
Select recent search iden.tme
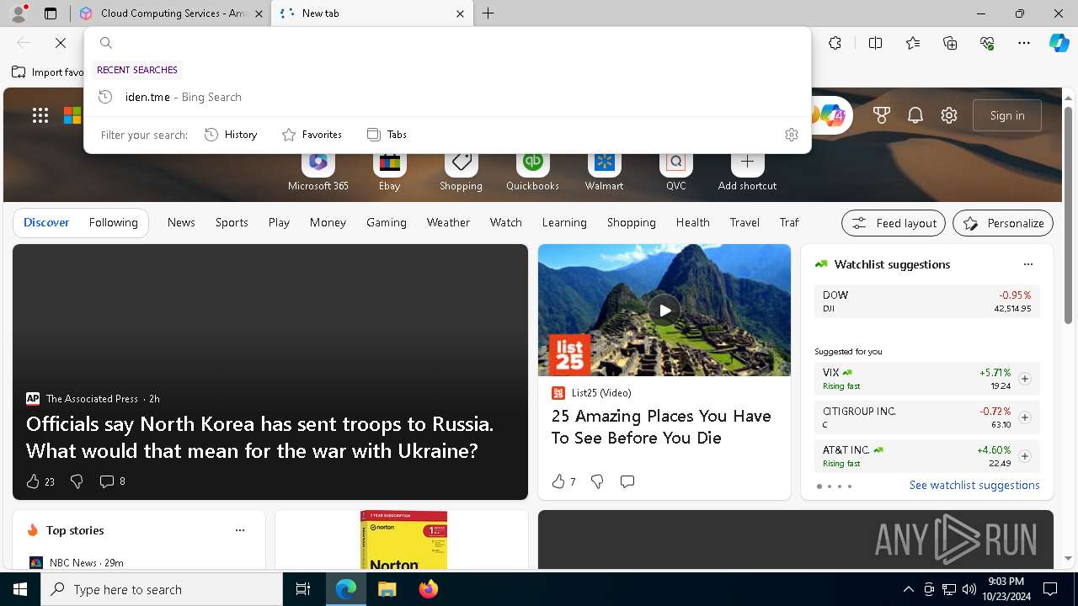coord(447,97)
